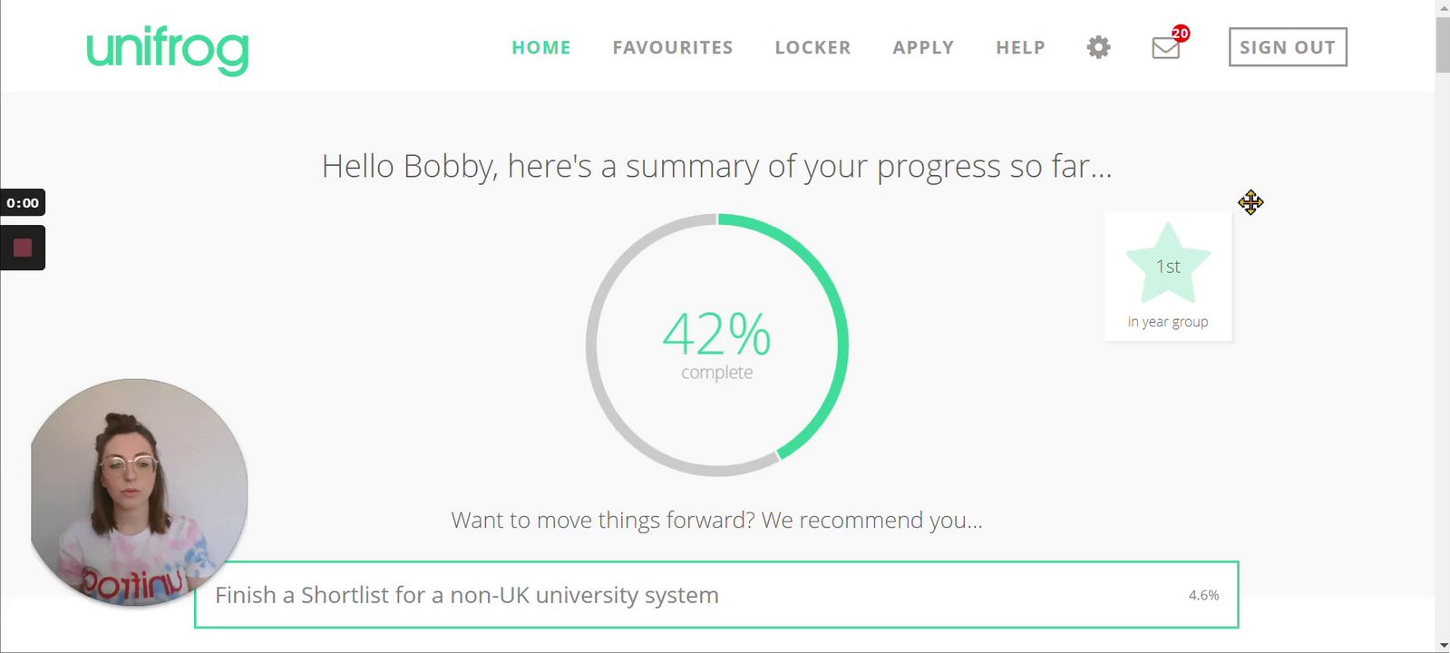Go to the HOME tab

coord(541,47)
